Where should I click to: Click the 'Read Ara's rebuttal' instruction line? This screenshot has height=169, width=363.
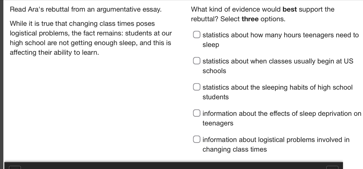[x=86, y=9]
